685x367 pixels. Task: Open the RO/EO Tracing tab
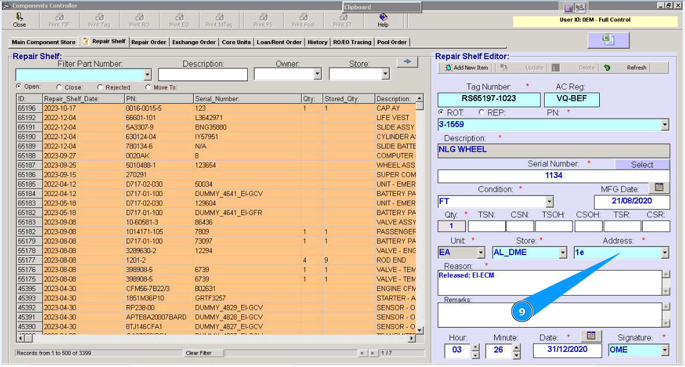point(352,42)
